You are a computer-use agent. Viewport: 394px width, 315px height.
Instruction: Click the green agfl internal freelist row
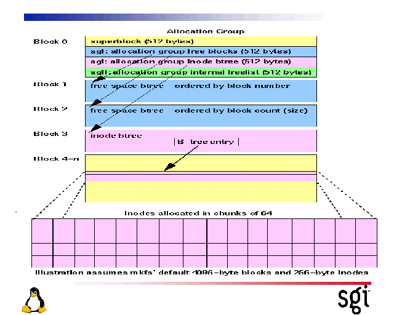pos(201,73)
